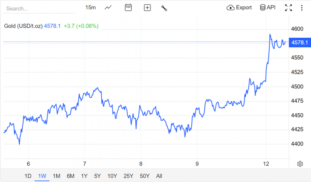The width and height of the screenshot is (311, 182).
Task: Click the Export cloud download button
Action: click(239, 8)
